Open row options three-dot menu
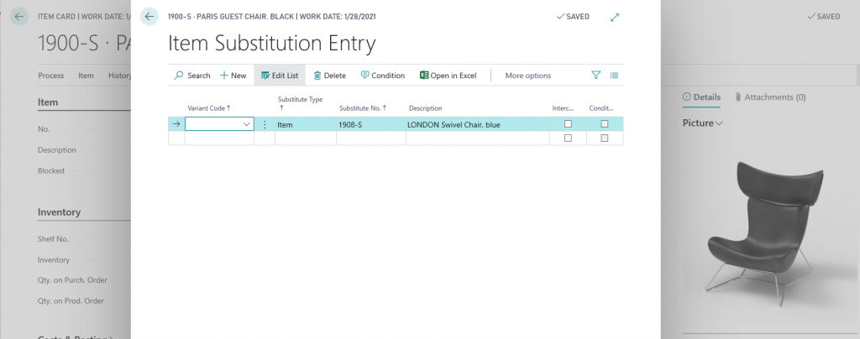Screen dimensions: 860x339 coord(265,124)
